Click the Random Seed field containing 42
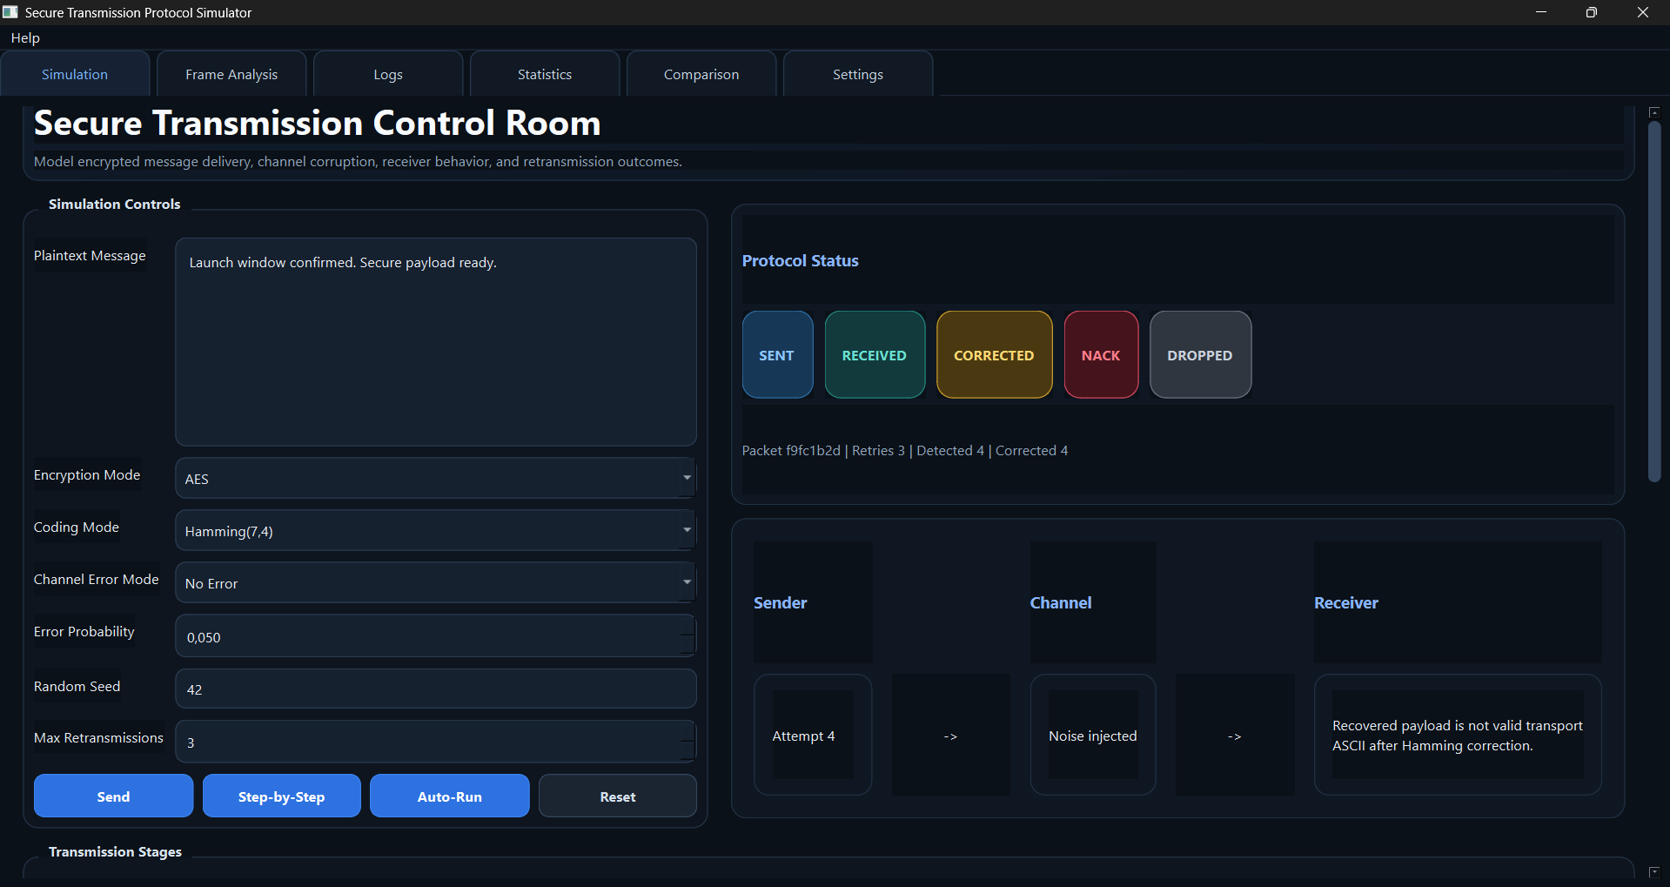Screen dimensions: 1670x887 coord(435,689)
